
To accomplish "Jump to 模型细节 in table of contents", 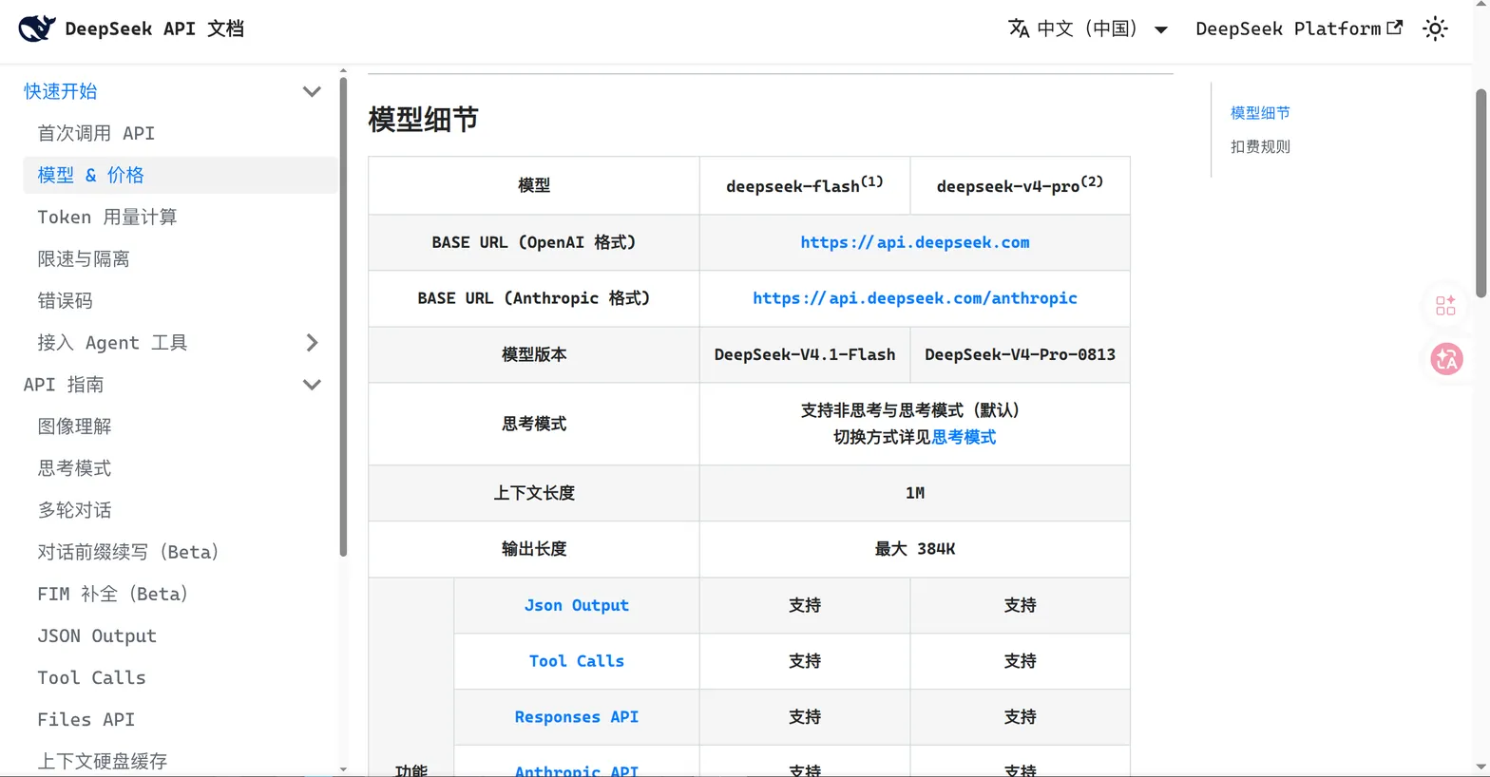I will point(1260,113).
